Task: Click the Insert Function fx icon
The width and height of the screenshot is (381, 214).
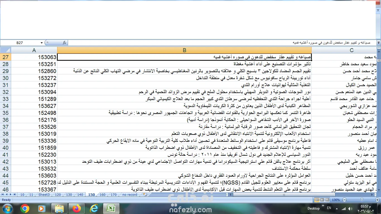Action: pos(64,43)
